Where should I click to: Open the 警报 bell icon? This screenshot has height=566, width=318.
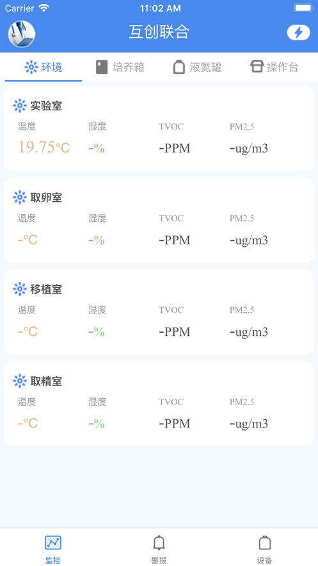pyautogui.click(x=159, y=542)
